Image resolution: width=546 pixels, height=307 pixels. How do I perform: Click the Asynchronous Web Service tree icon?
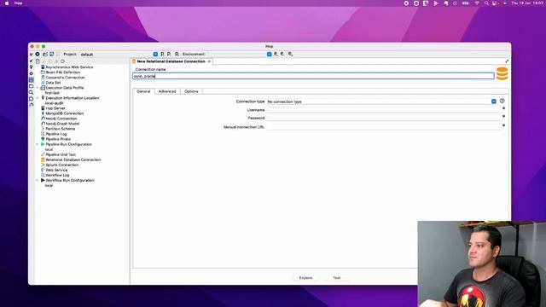tap(43, 67)
